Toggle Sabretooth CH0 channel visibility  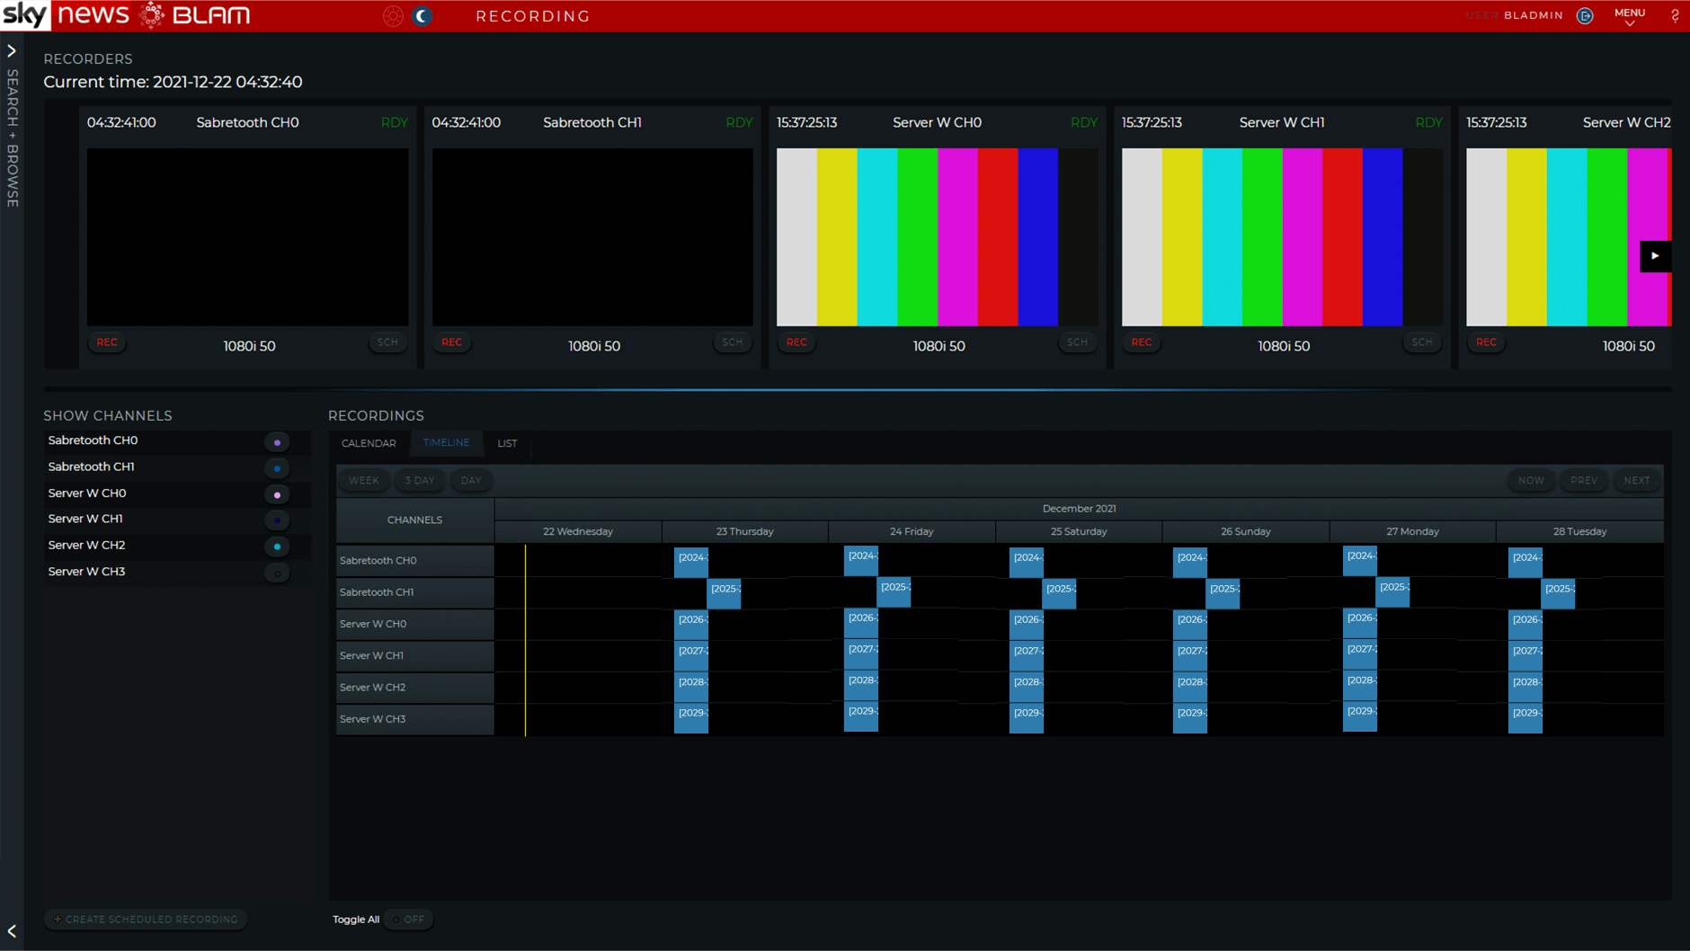click(x=277, y=442)
